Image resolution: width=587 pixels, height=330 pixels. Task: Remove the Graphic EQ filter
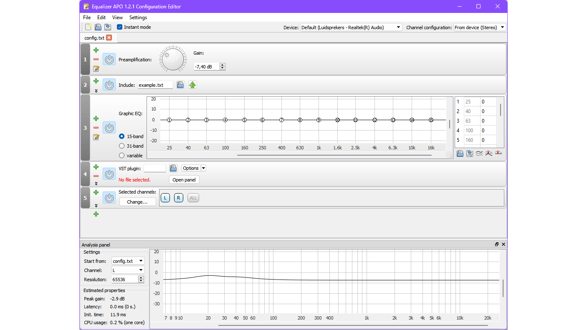tap(96, 128)
